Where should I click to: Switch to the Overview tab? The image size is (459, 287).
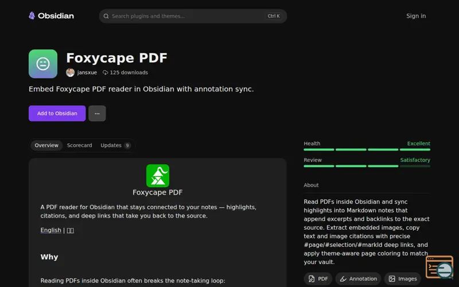click(x=46, y=145)
